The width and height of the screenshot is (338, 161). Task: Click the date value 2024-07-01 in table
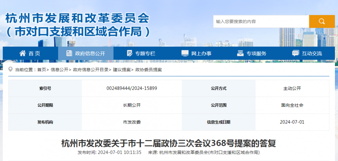292,122
